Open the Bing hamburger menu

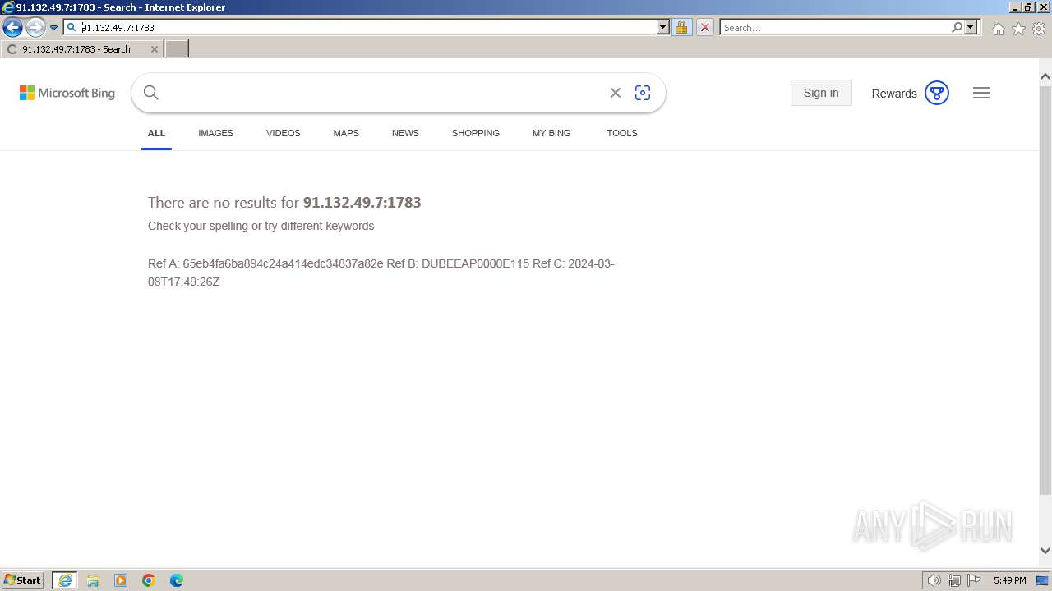point(981,93)
